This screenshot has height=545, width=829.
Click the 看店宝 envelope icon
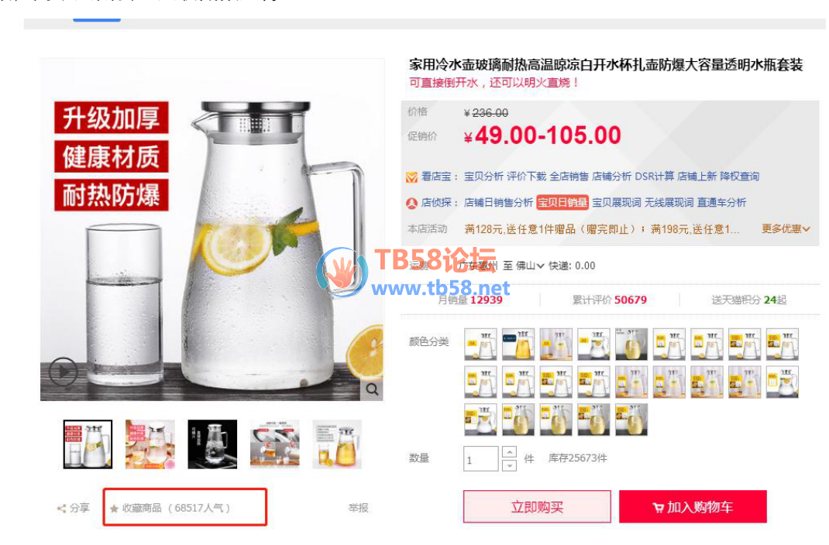pyautogui.click(x=412, y=177)
